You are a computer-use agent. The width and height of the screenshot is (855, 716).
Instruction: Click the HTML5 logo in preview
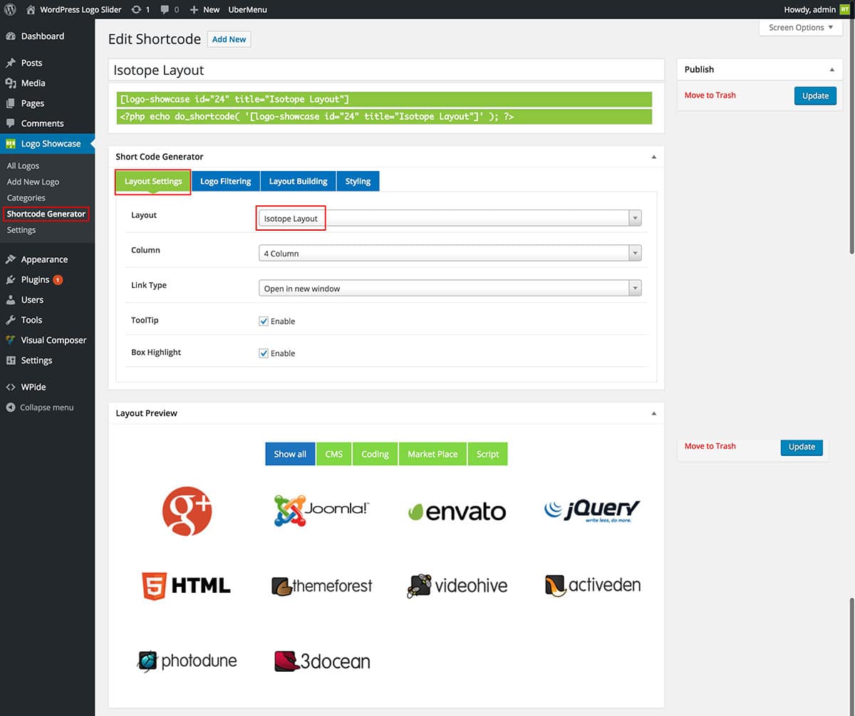(186, 586)
